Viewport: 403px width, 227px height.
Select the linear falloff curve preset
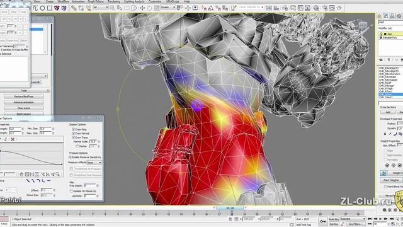tap(28, 181)
